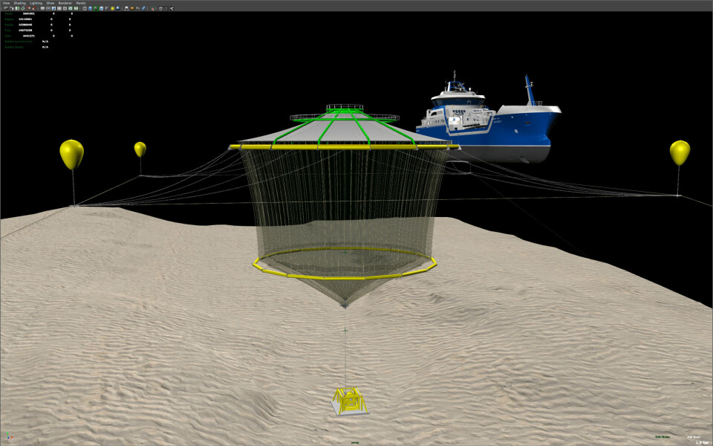Open the View menu

(6, 3)
